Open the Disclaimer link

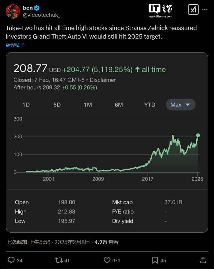coord(103,80)
